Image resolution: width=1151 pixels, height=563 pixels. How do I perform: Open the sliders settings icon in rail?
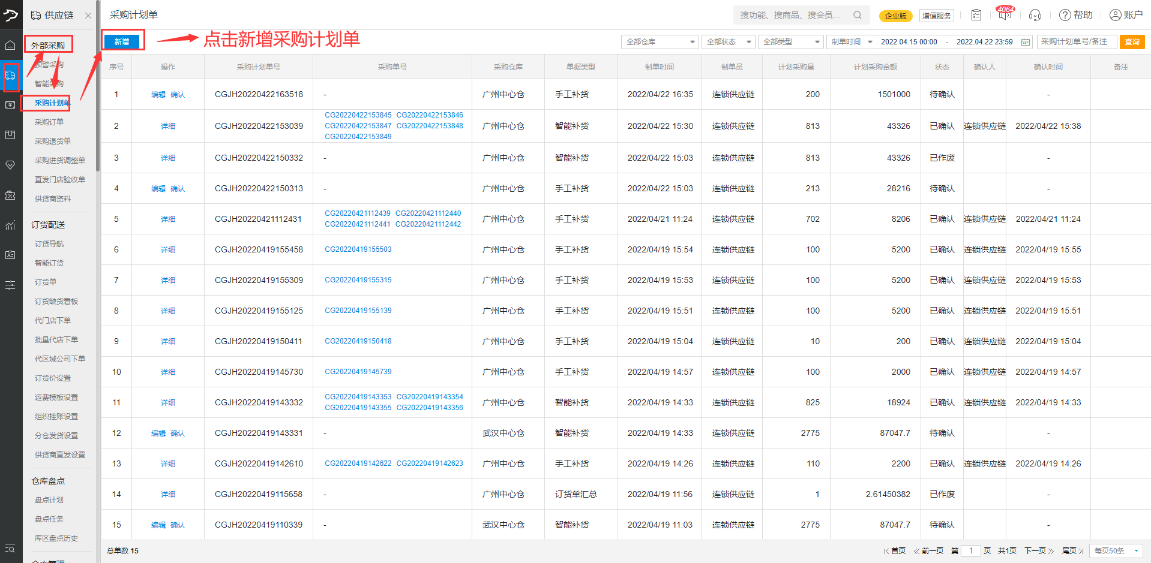pos(10,285)
